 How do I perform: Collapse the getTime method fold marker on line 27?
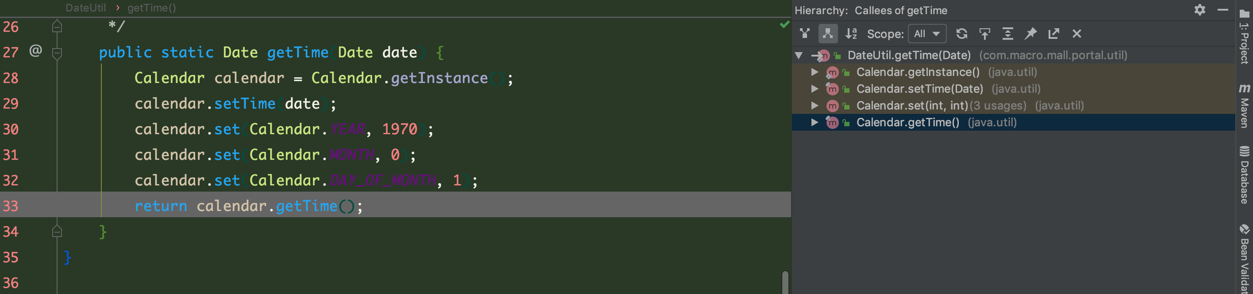pyautogui.click(x=57, y=53)
